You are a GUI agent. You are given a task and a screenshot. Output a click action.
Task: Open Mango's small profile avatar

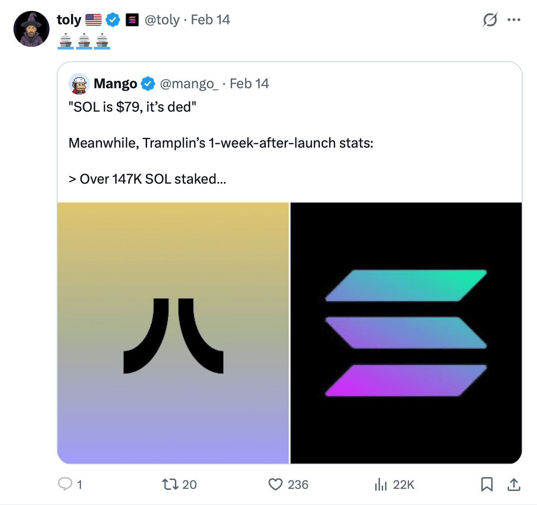(x=79, y=84)
